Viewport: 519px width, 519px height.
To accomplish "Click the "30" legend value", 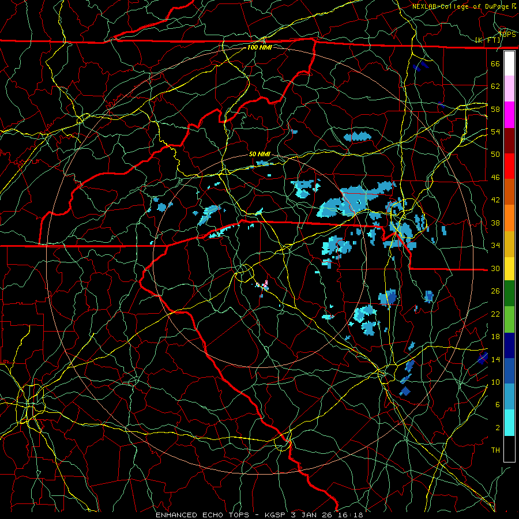I will click(495, 268).
